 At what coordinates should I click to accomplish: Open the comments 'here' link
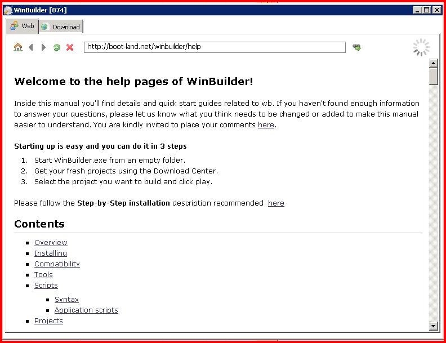[x=266, y=125]
